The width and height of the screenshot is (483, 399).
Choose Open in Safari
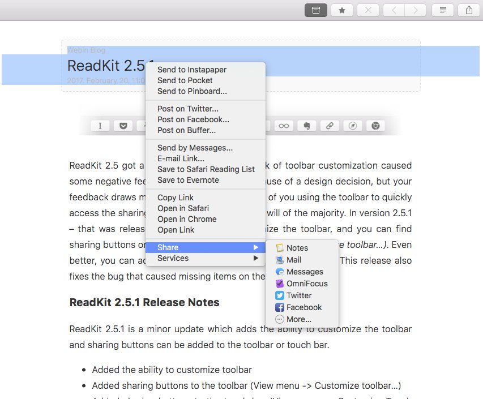pos(206,208)
